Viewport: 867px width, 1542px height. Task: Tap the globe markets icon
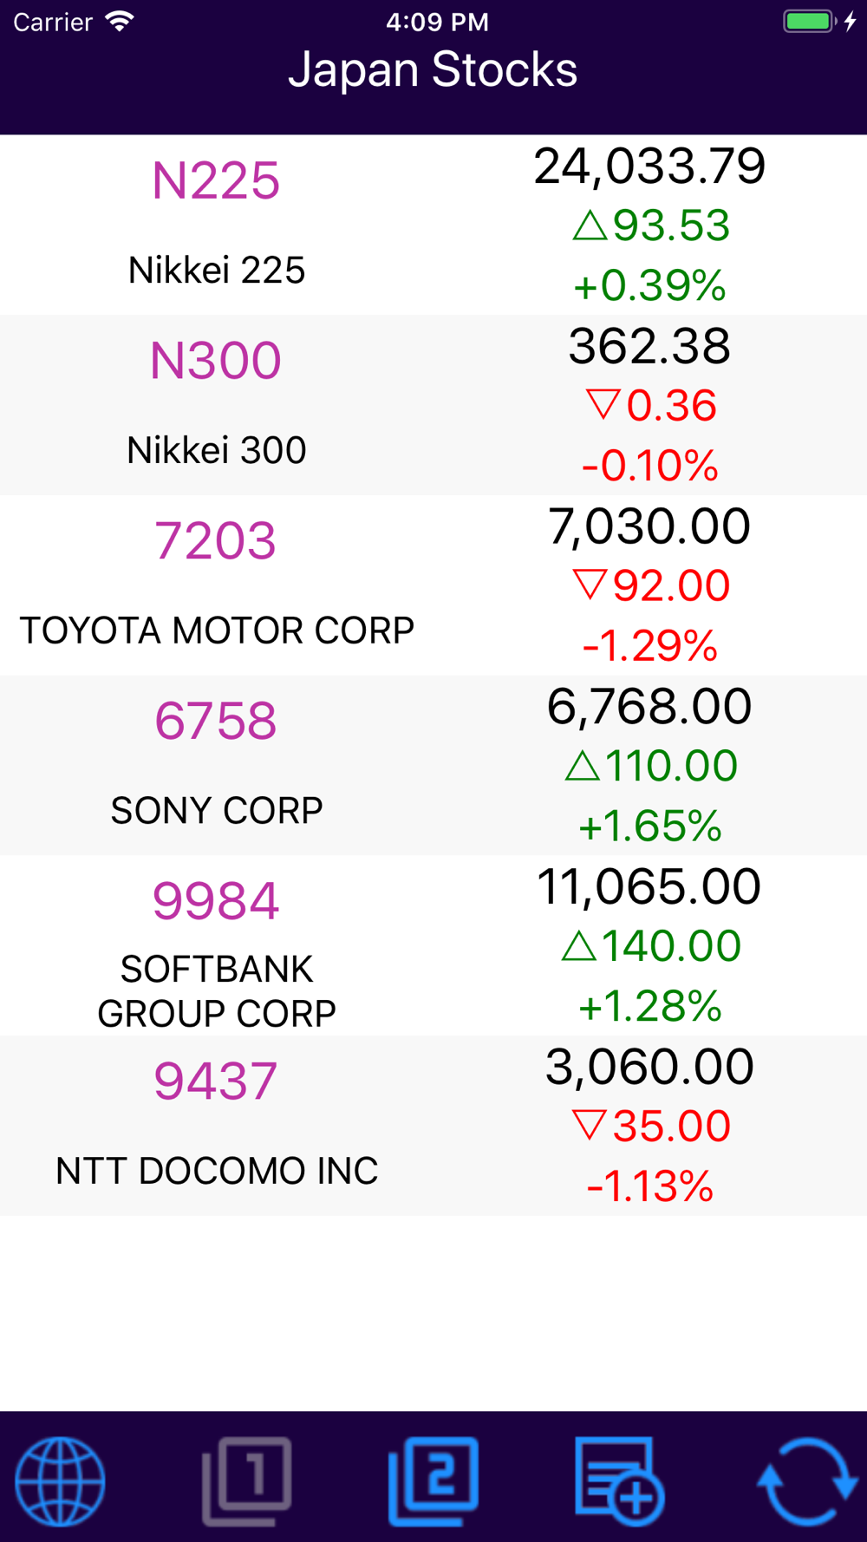61,1480
